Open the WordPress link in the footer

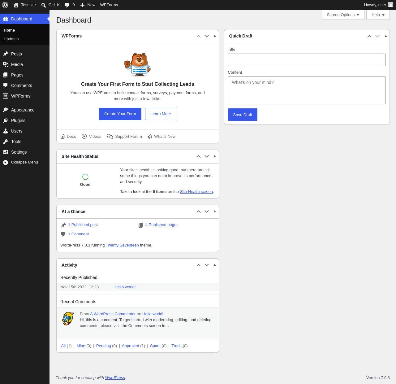[115, 378]
